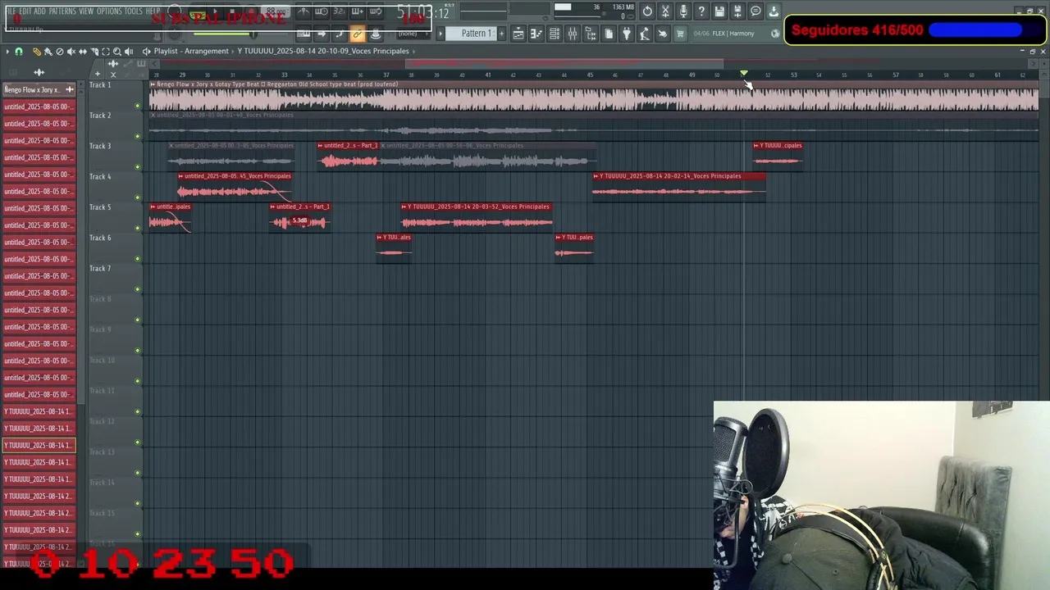Toggle the playlist magnet snap icon
This screenshot has height=590, width=1050.
coord(18,52)
